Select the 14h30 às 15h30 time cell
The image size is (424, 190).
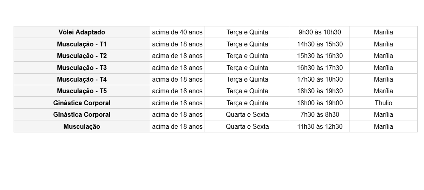(x=320, y=44)
